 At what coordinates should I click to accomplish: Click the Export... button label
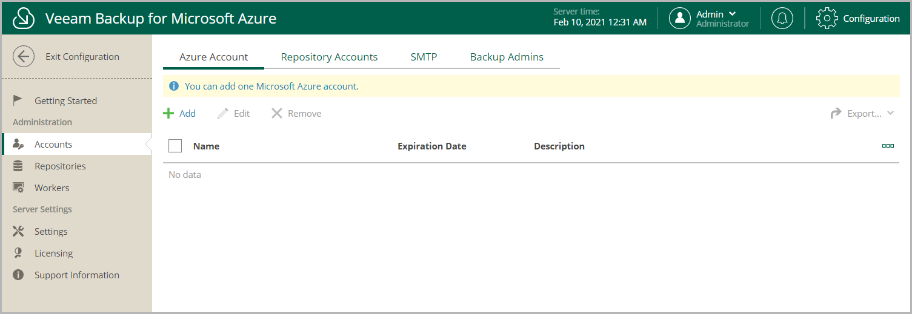tap(864, 113)
